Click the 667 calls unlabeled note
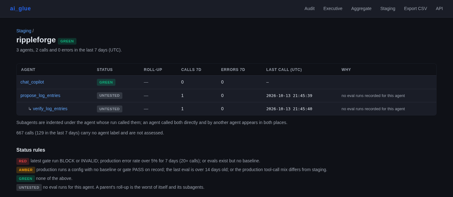 click(x=90, y=133)
